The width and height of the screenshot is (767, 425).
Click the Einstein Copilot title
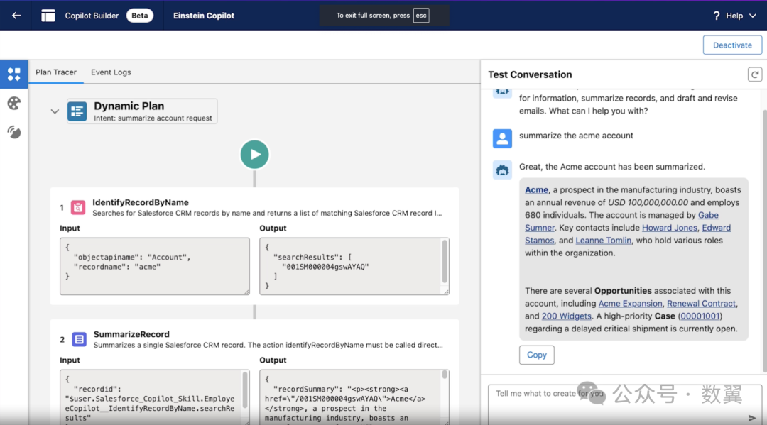pyautogui.click(x=204, y=16)
